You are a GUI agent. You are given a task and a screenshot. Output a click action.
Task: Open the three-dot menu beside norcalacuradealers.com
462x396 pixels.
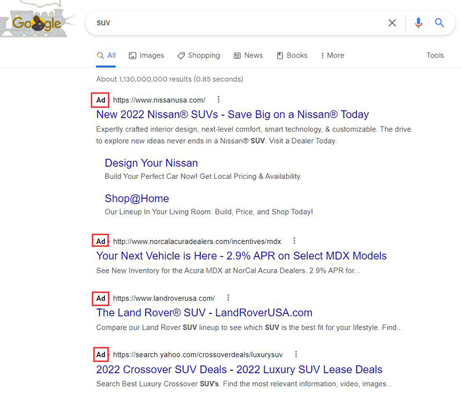tap(294, 241)
